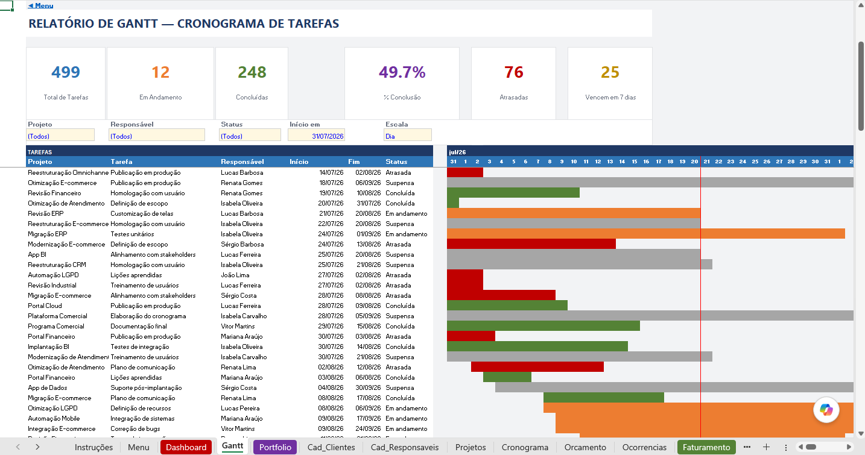
Task: Open the Projetos sheet tab
Action: pos(471,447)
